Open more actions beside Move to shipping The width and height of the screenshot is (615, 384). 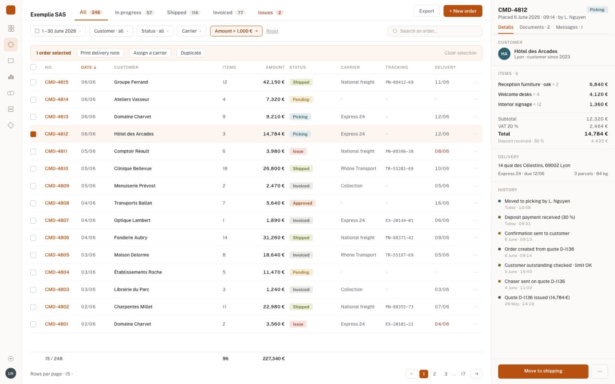600,371
